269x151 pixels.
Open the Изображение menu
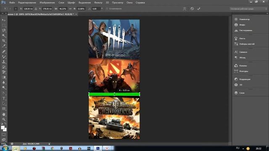tap(47, 3)
